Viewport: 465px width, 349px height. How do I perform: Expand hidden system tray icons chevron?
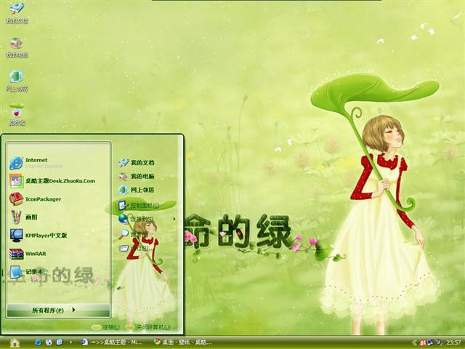point(414,342)
